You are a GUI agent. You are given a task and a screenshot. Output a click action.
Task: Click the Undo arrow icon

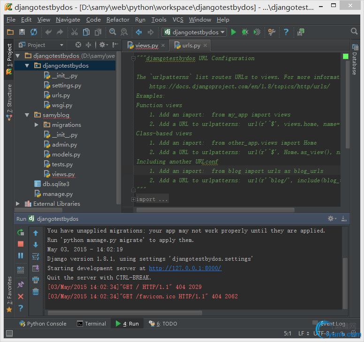(48, 32)
